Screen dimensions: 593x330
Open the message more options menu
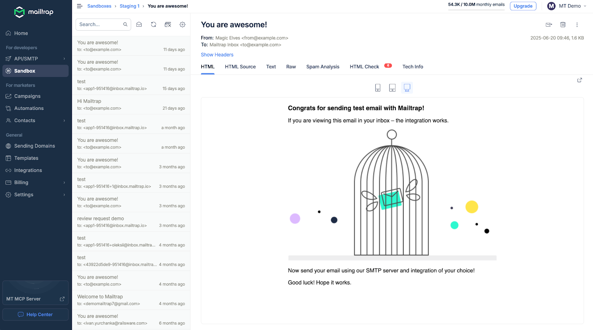(577, 25)
